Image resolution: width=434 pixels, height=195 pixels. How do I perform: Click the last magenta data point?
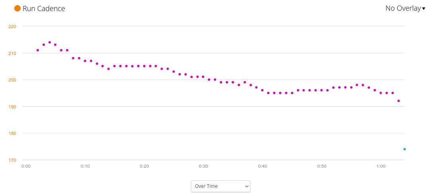point(399,101)
